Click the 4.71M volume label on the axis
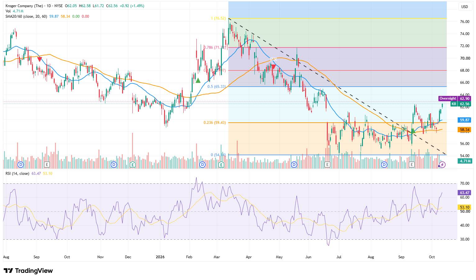 (465, 161)
